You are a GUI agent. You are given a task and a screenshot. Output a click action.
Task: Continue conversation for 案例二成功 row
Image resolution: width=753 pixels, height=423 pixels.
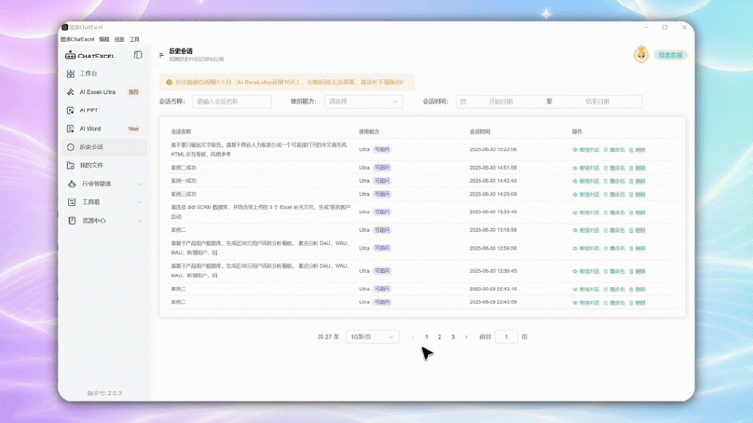tap(586, 168)
